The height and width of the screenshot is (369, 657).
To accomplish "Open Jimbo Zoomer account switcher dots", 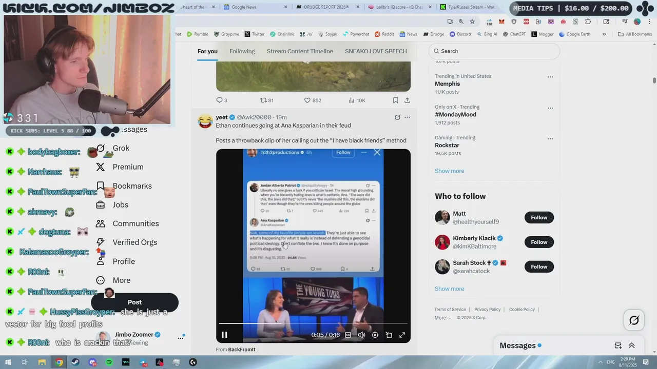I will 180,338.
